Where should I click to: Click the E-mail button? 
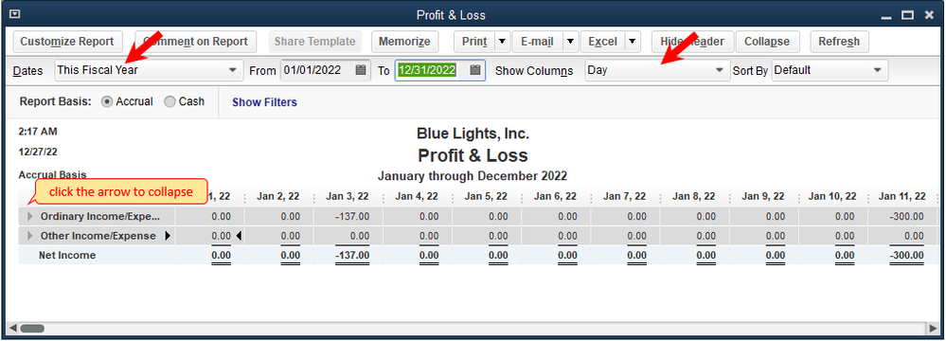pyautogui.click(x=538, y=42)
